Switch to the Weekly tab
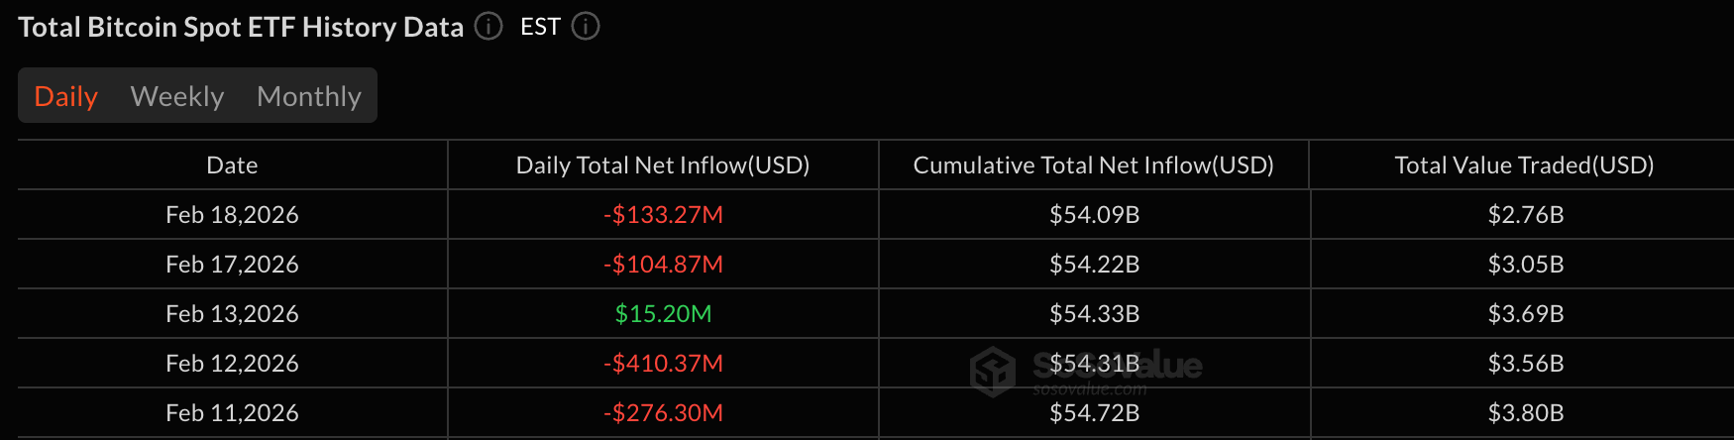 tap(177, 96)
